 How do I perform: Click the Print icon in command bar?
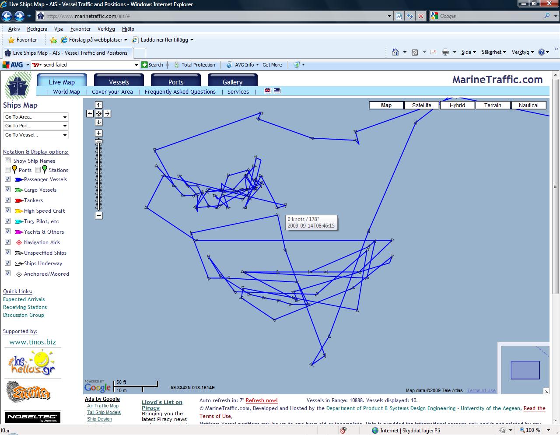(445, 52)
